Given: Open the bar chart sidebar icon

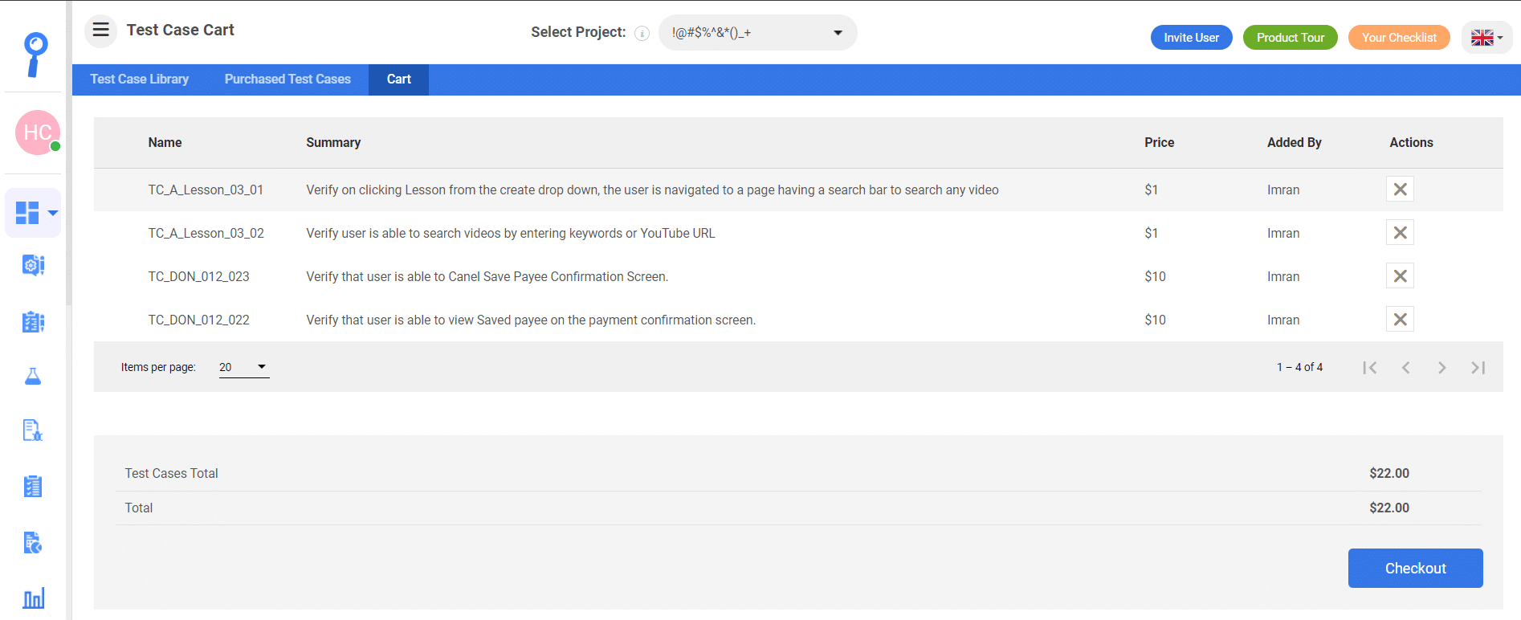Looking at the screenshot, I should [33, 598].
